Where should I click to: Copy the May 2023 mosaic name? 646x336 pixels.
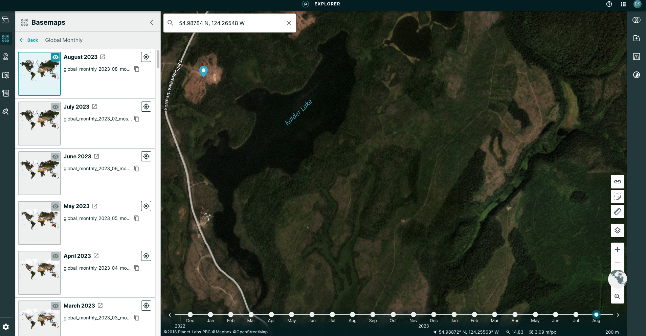pos(137,218)
